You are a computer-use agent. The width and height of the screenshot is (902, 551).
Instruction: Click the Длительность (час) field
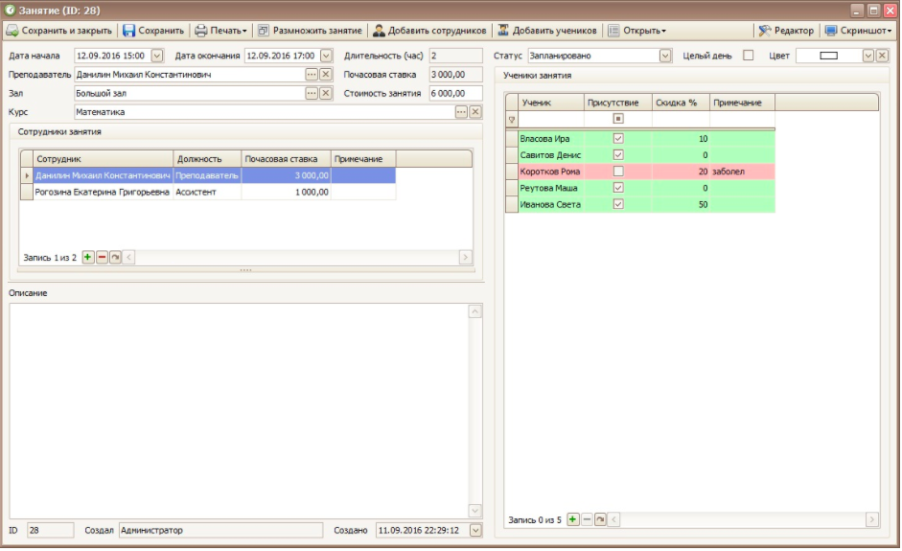455,56
